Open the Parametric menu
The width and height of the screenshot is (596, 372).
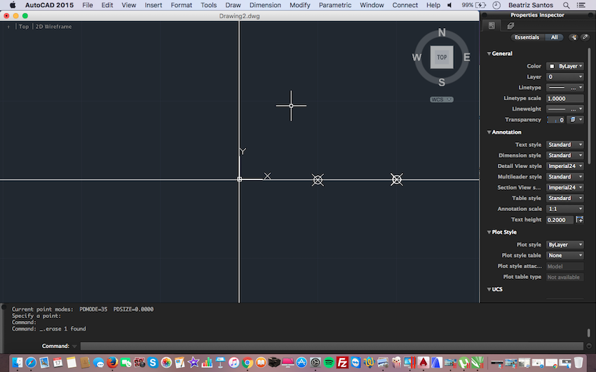click(335, 5)
